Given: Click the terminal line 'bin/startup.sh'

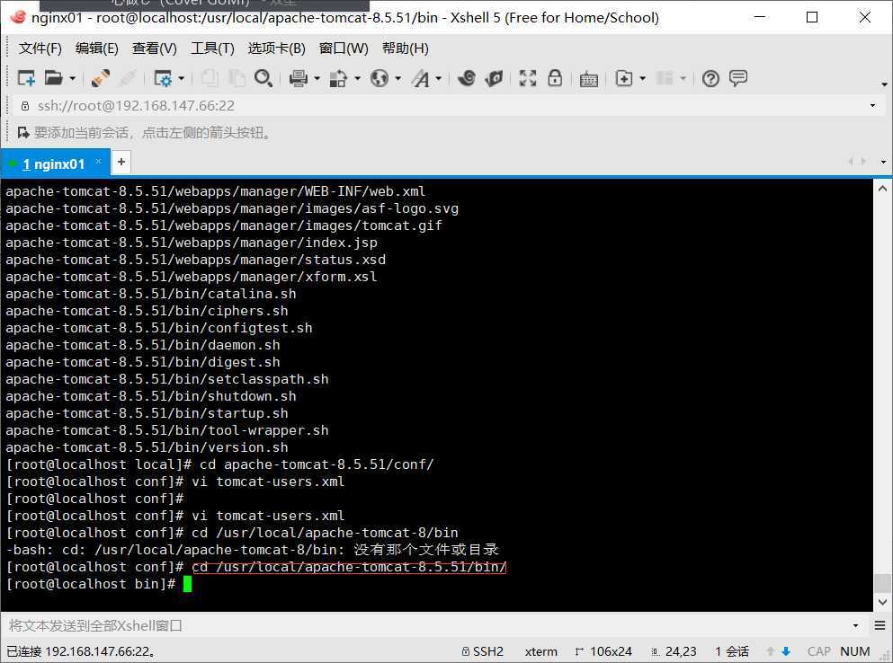Looking at the screenshot, I should (147, 414).
